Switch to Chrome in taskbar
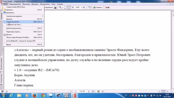This screenshot has width=174, height=98. 43,96
